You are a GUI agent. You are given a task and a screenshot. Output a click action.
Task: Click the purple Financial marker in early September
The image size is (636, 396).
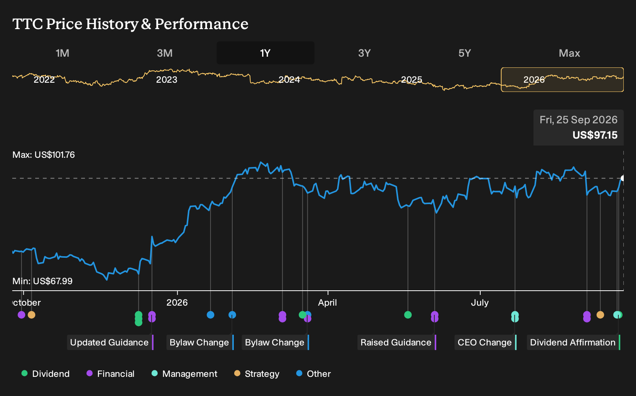click(587, 317)
